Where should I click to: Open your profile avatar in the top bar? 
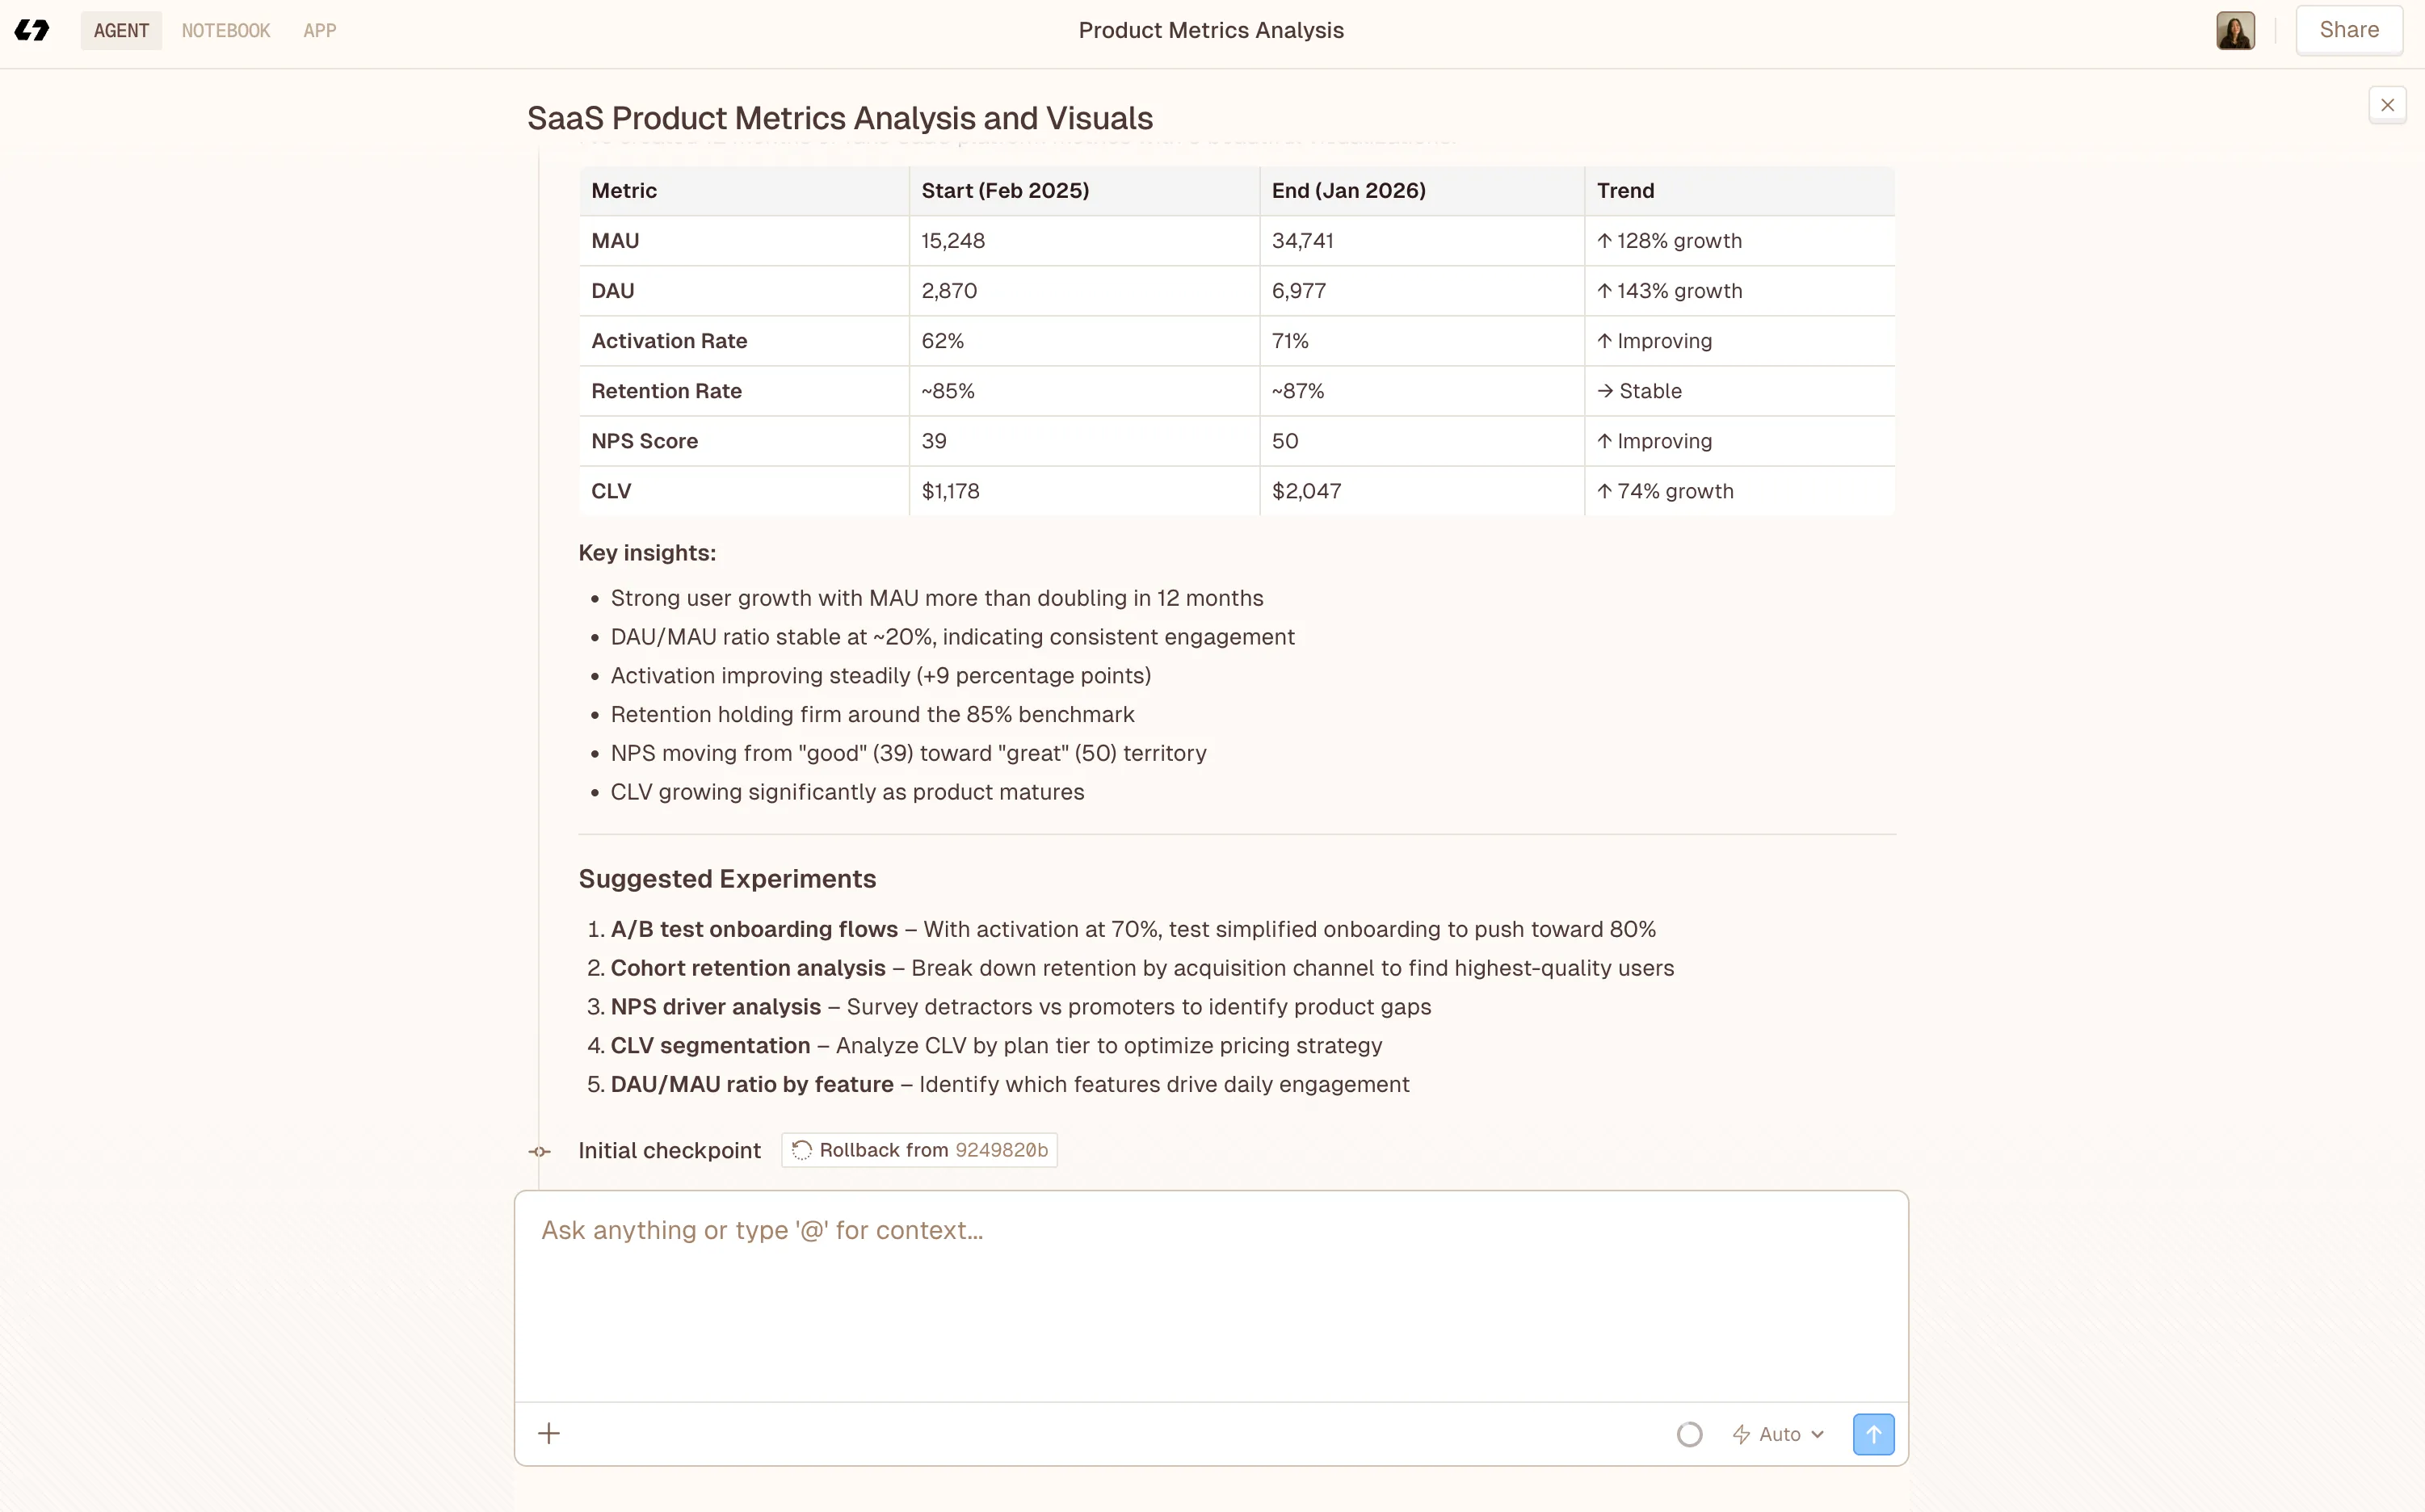(2235, 30)
